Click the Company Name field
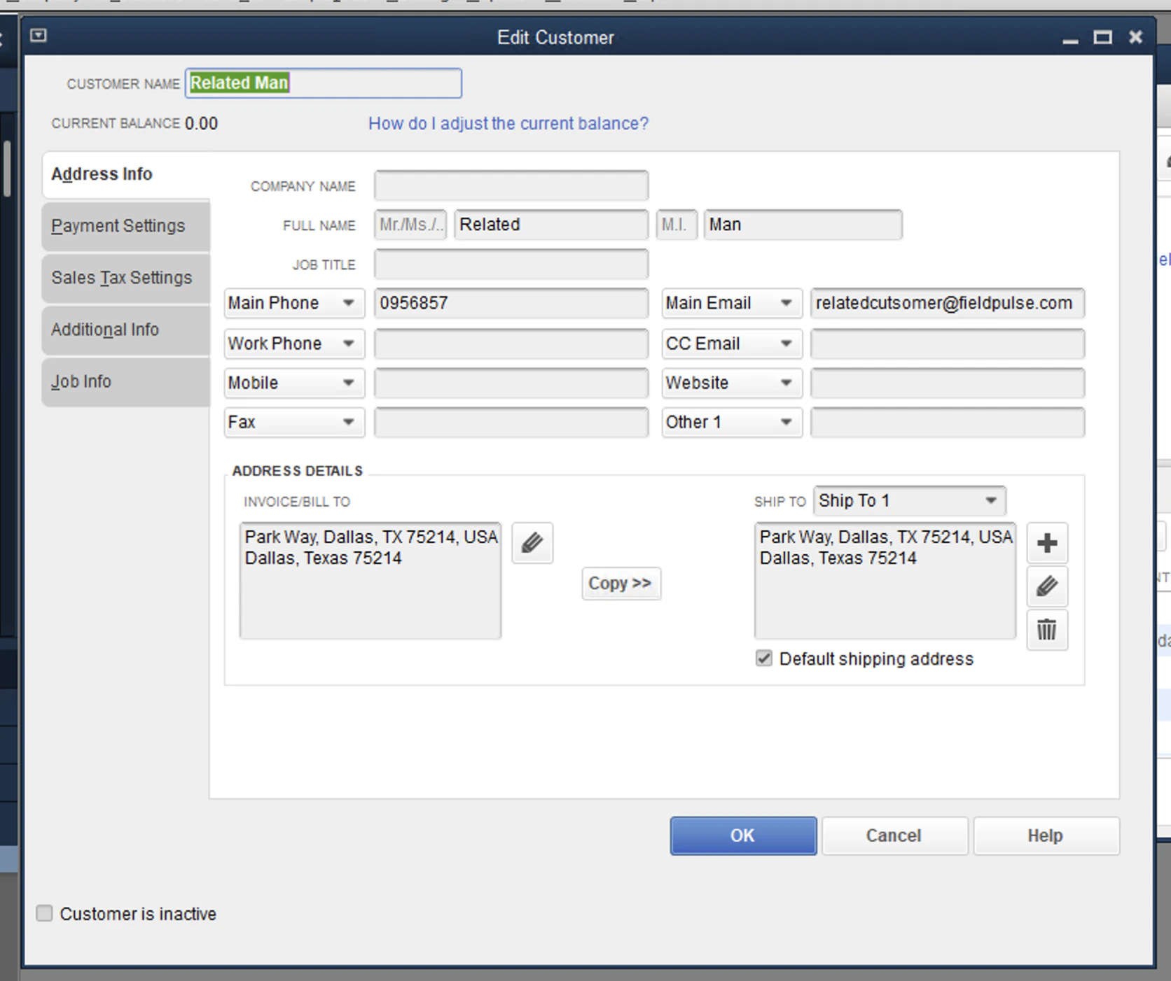This screenshot has height=981, width=1171. pos(511,185)
